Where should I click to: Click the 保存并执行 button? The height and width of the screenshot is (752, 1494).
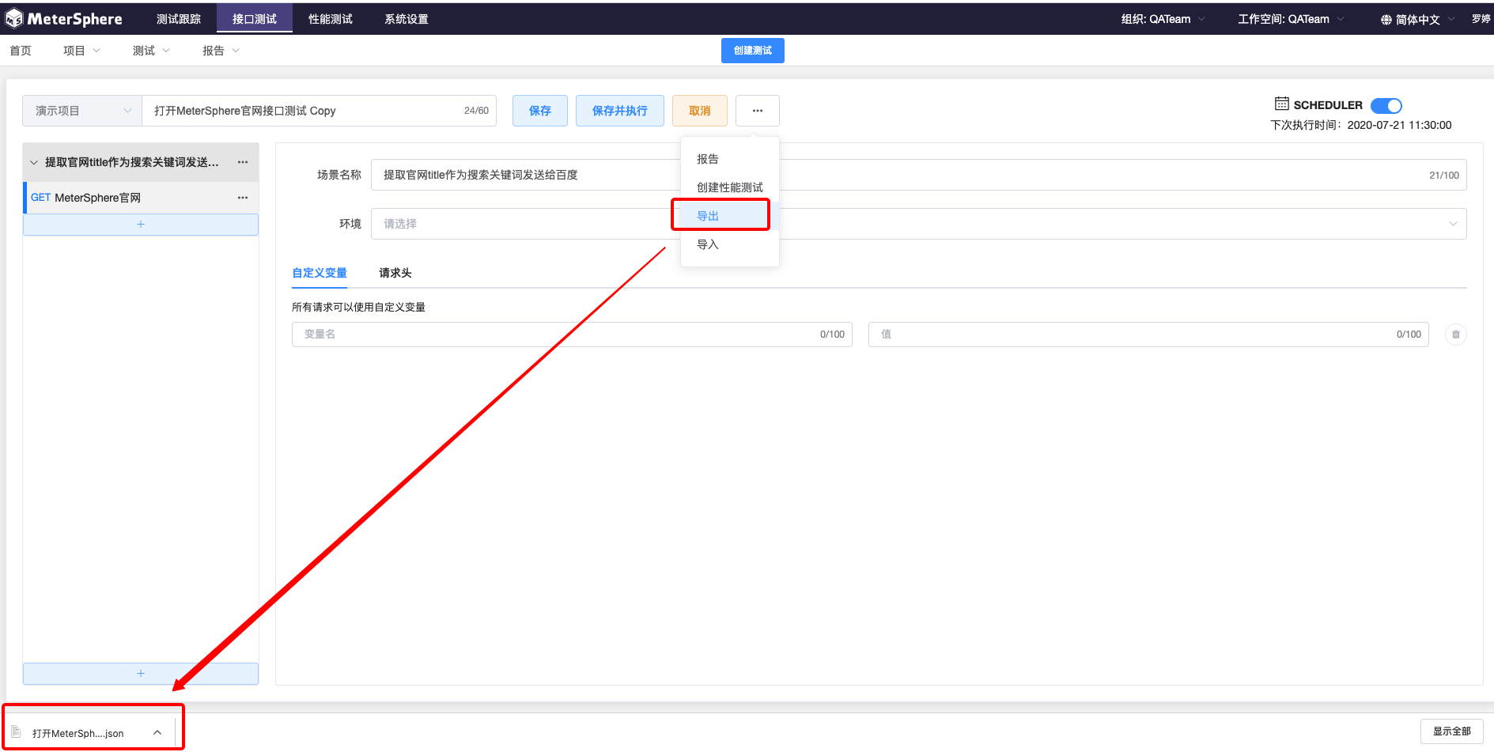coord(620,111)
